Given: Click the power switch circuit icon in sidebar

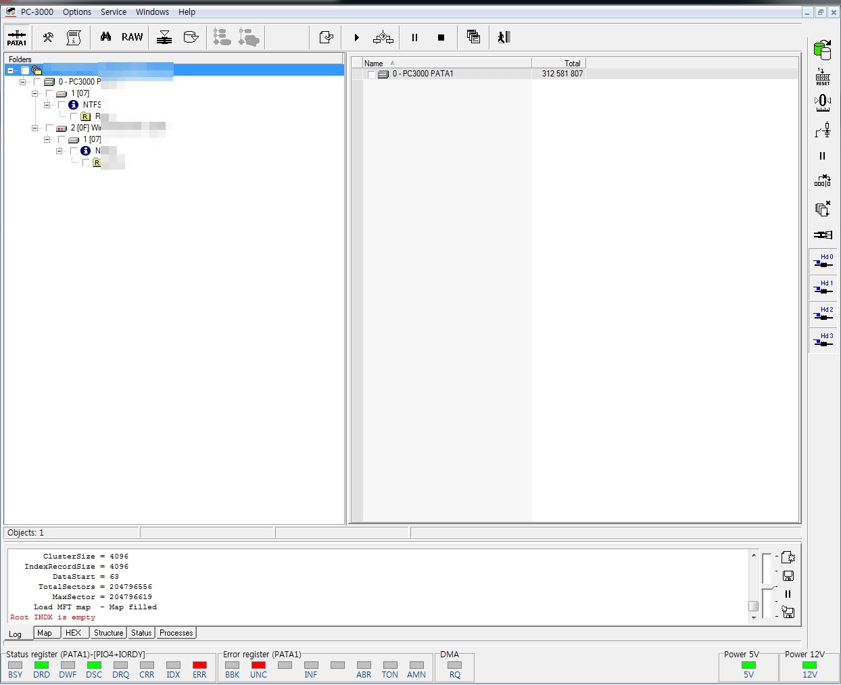Looking at the screenshot, I should (x=823, y=130).
